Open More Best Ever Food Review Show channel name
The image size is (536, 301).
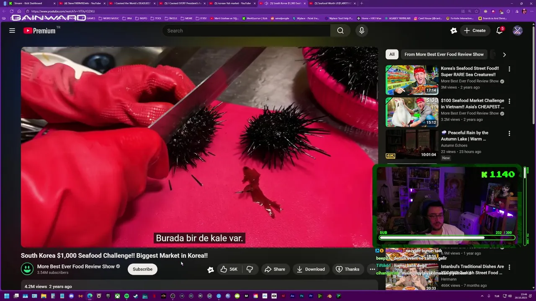click(76, 266)
